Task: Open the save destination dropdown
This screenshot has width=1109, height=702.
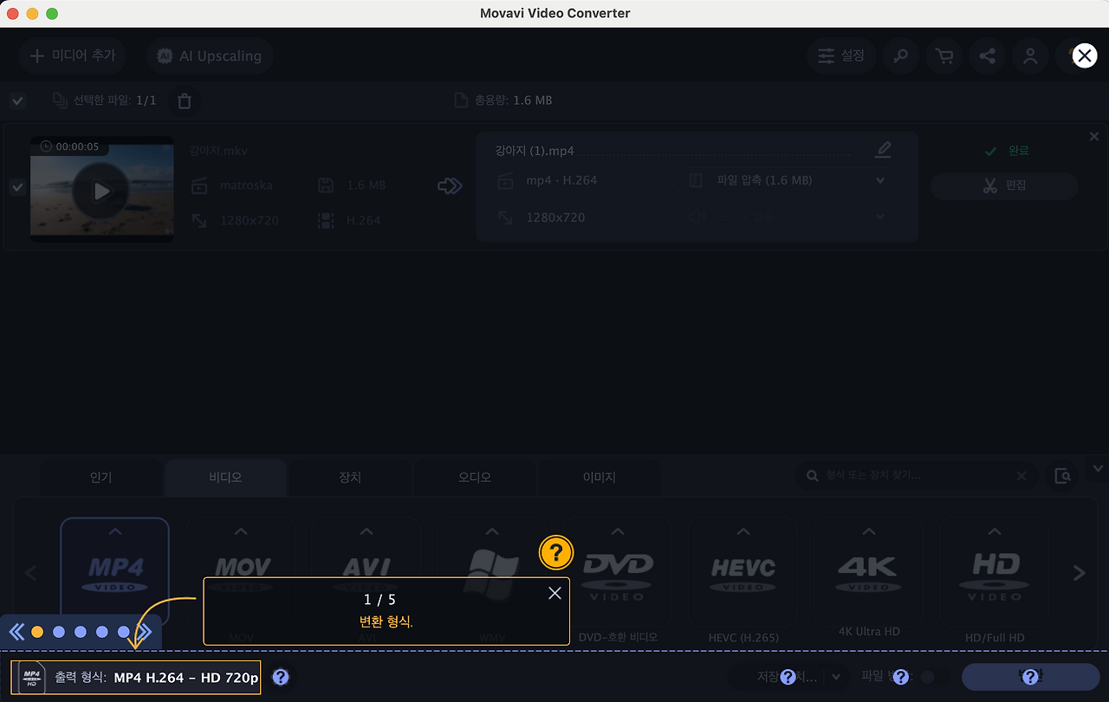Action: pyautogui.click(x=835, y=677)
